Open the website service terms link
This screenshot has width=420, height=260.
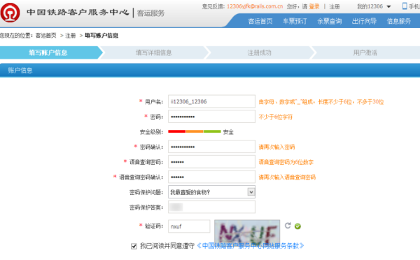pos(251,246)
